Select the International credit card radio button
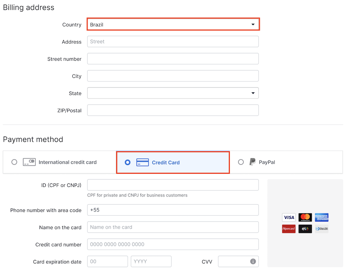This screenshot has height=270, width=346. 14,162
